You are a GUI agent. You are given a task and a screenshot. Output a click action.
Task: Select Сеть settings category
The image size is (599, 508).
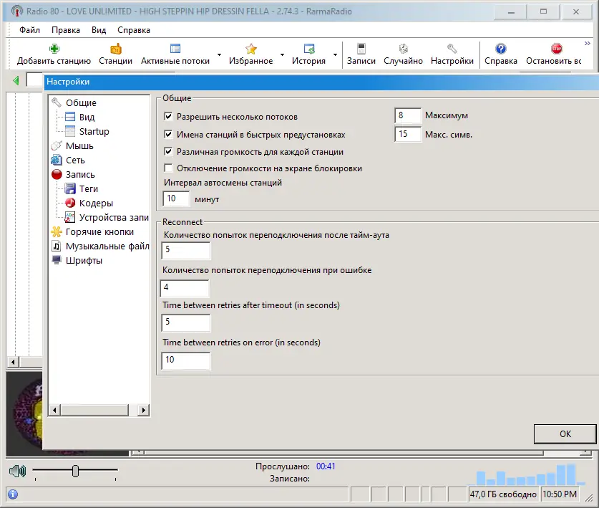coord(75,160)
